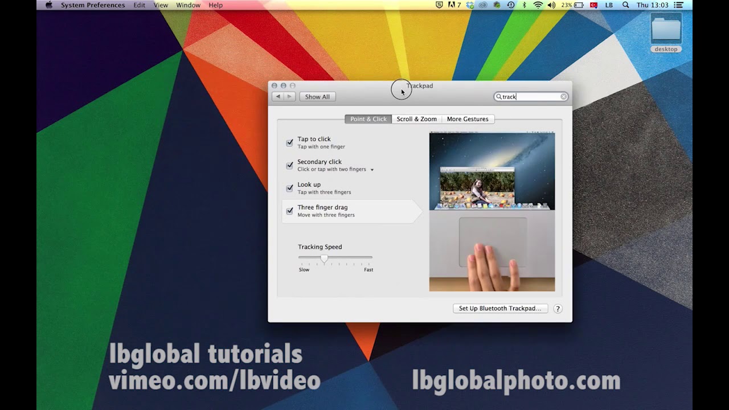Image resolution: width=729 pixels, height=410 pixels.
Task: Click the green shield menu bar icon
Action: 497,5
